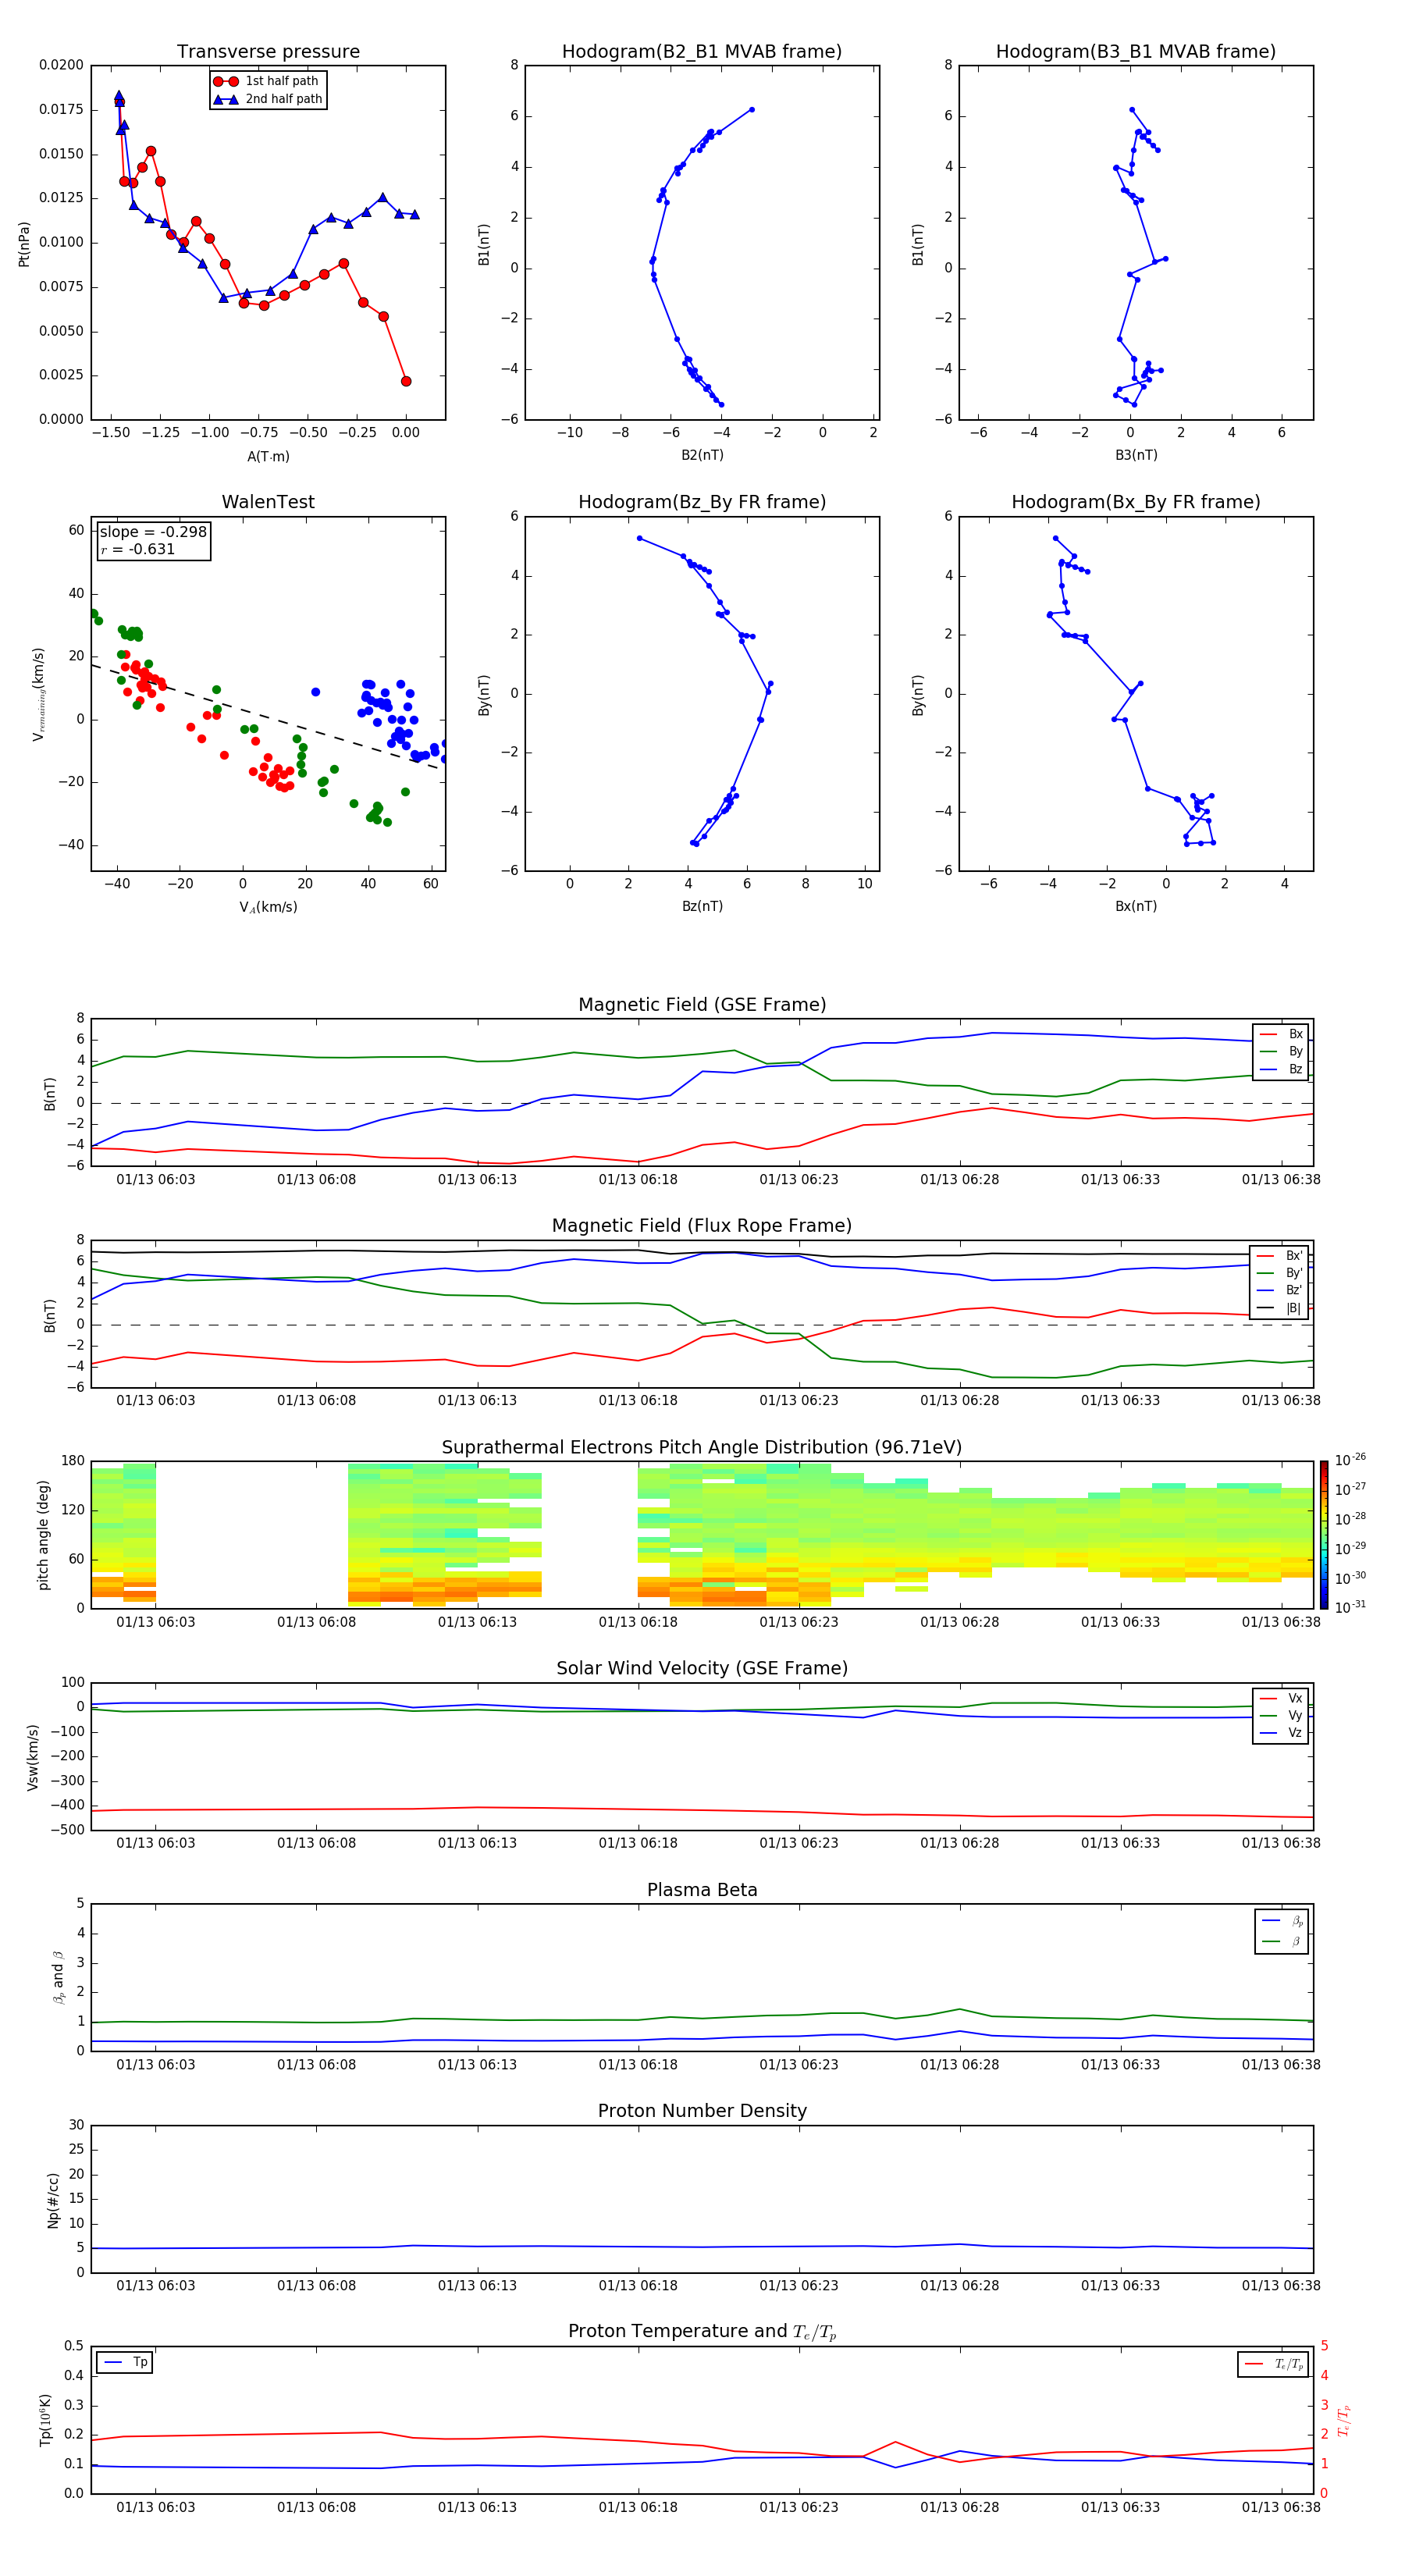Select the Vx legend entry
This screenshot has height=2576, width=1405.
click(x=1282, y=1698)
